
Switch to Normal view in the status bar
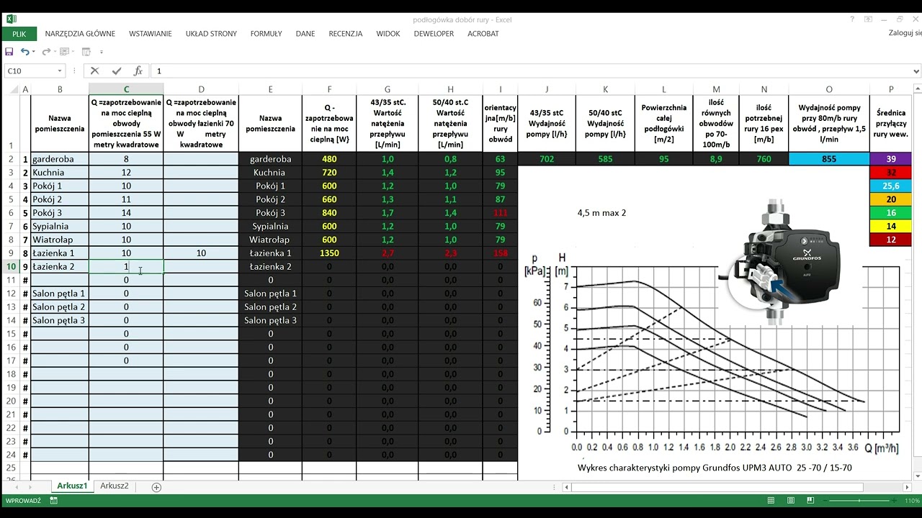pos(771,501)
